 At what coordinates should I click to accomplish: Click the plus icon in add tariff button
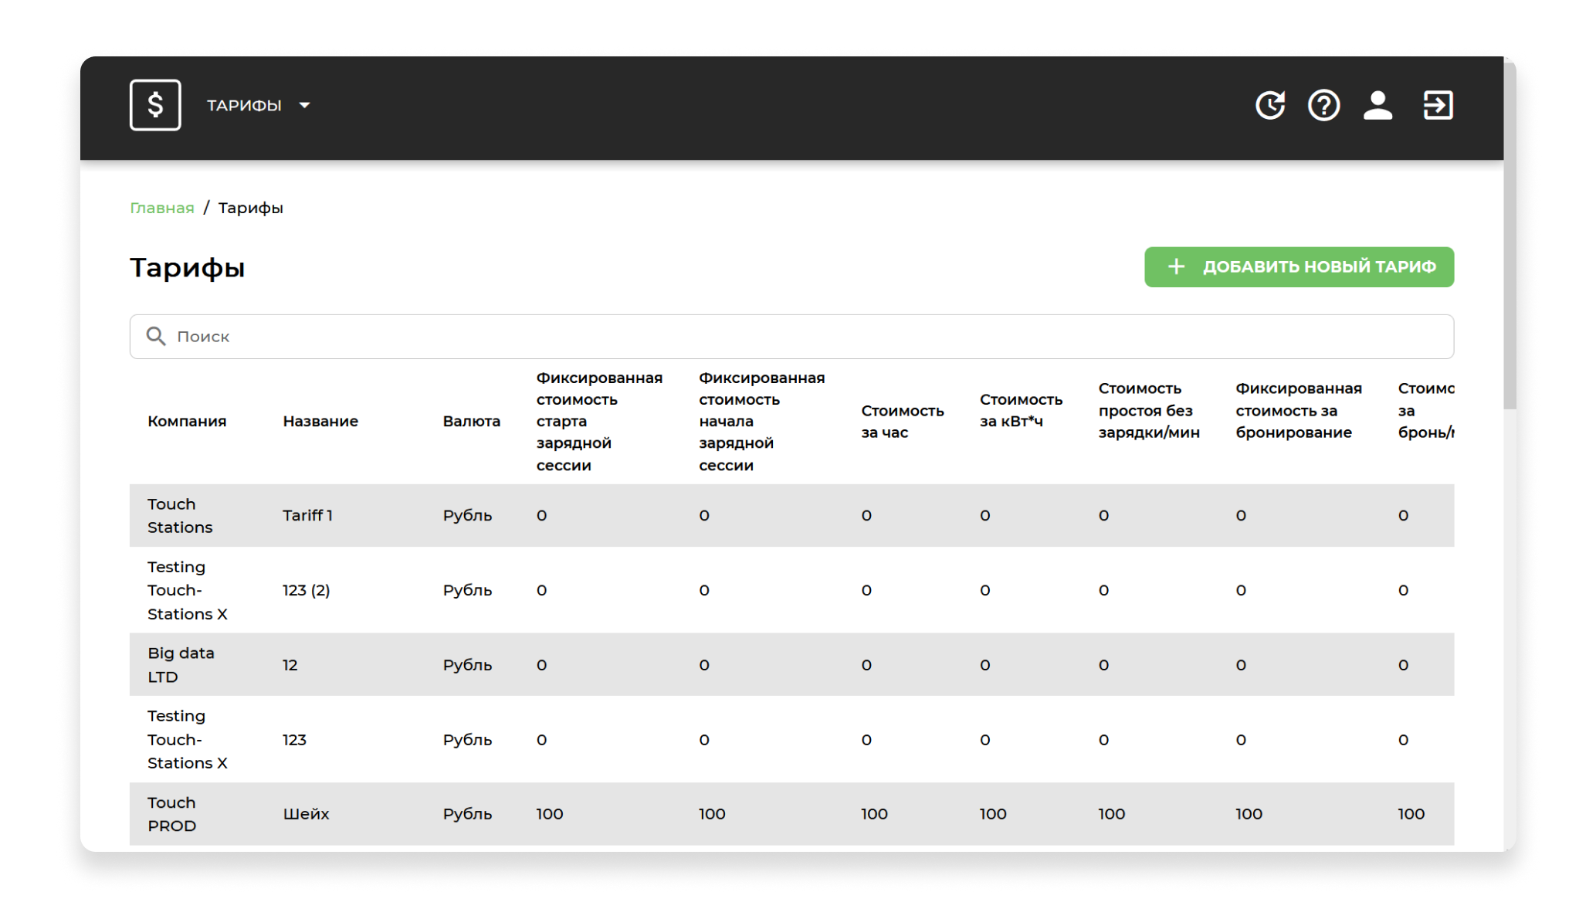(1176, 267)
